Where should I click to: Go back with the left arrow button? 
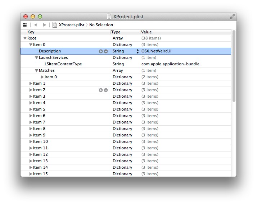(36, 25)
